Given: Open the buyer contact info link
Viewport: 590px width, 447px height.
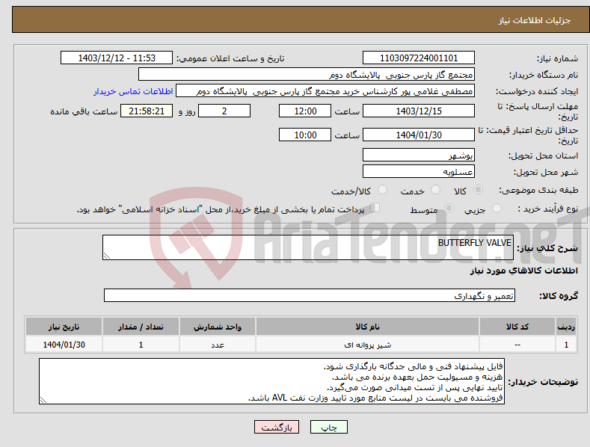Looking at the screenshot, I should [x=133, y=91].
